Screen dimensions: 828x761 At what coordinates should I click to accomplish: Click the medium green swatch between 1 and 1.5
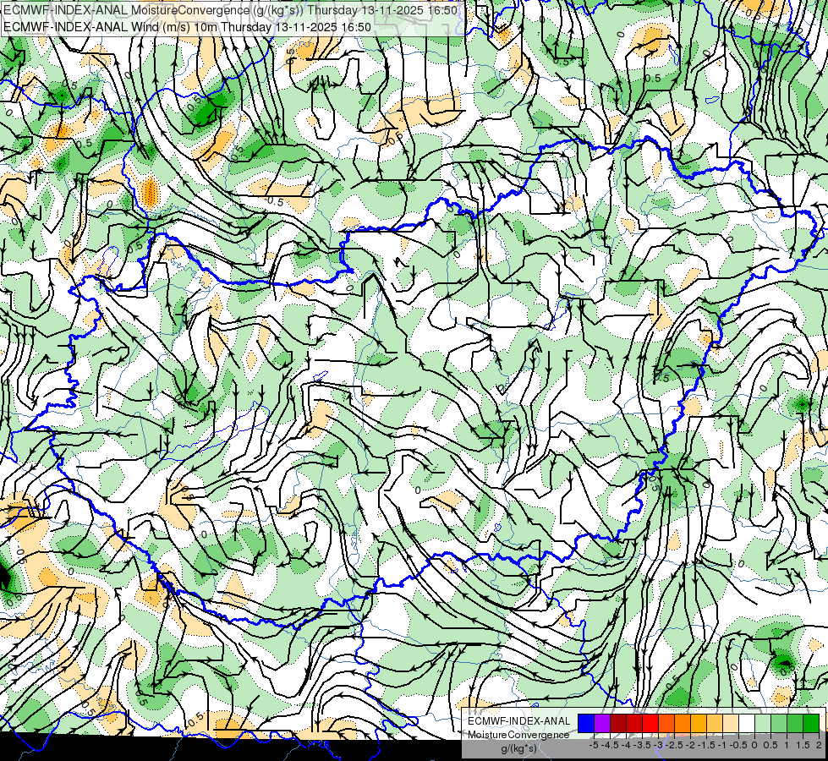pos(795,723)
